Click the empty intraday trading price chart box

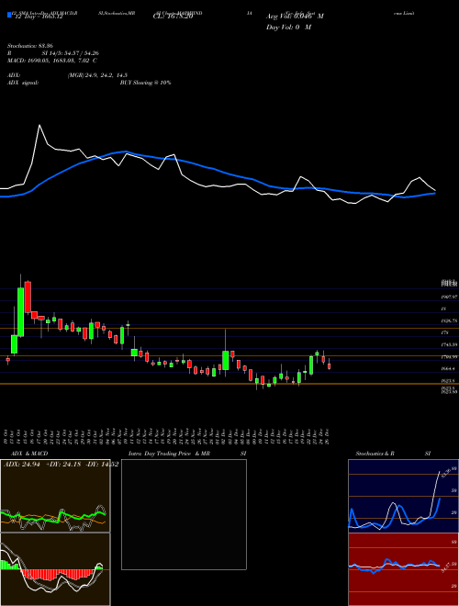[184, 514]
